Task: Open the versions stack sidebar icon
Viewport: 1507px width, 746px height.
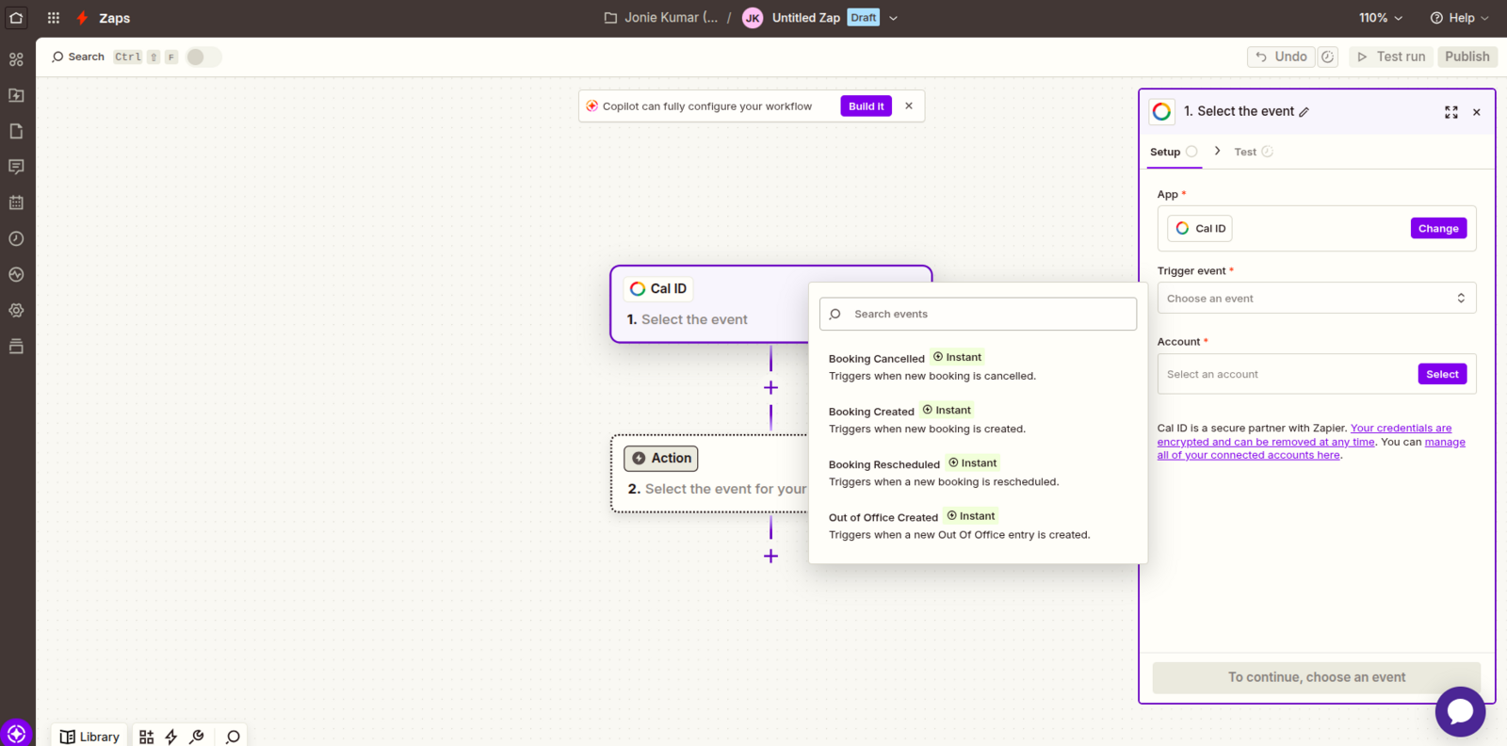Action: coord(16,346)
